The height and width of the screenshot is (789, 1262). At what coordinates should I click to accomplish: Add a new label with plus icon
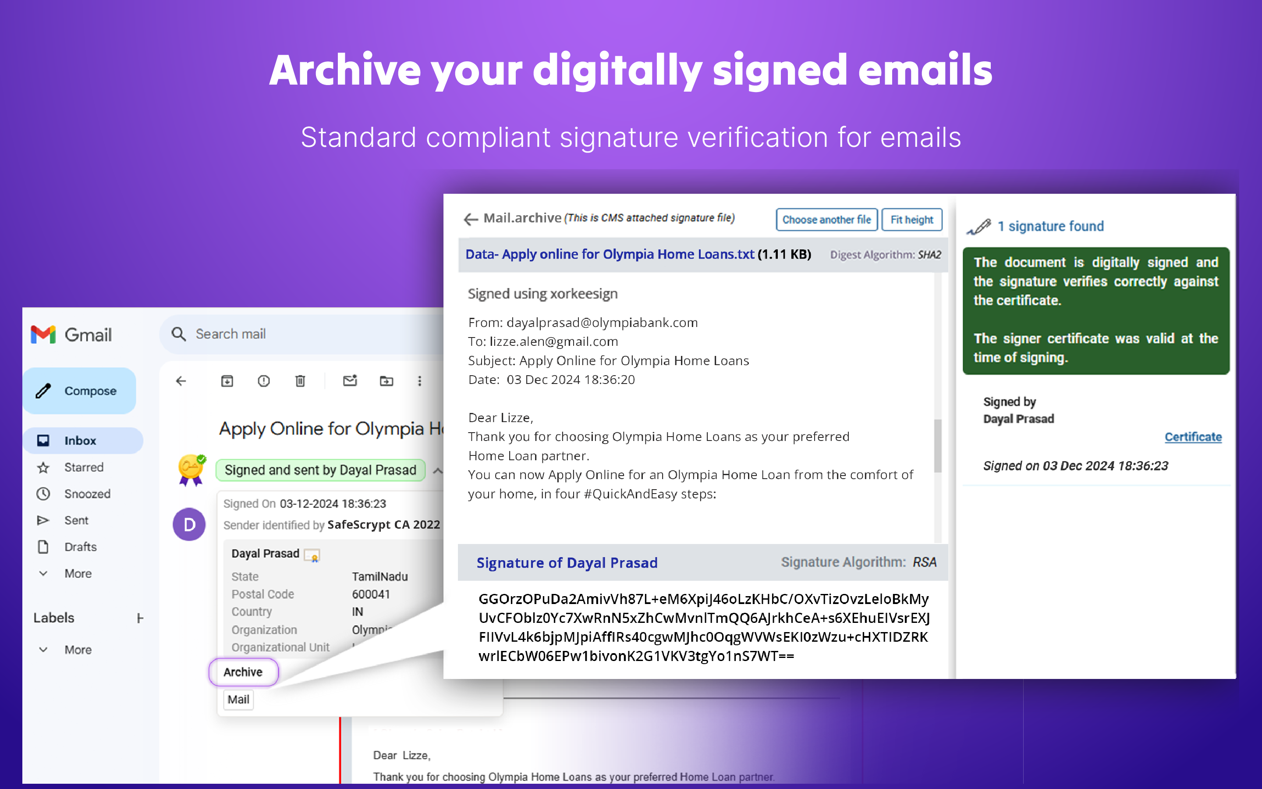(140, 618)
